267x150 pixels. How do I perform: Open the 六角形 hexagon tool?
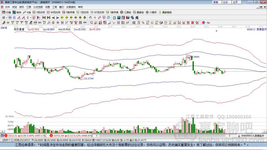[151, 12]
